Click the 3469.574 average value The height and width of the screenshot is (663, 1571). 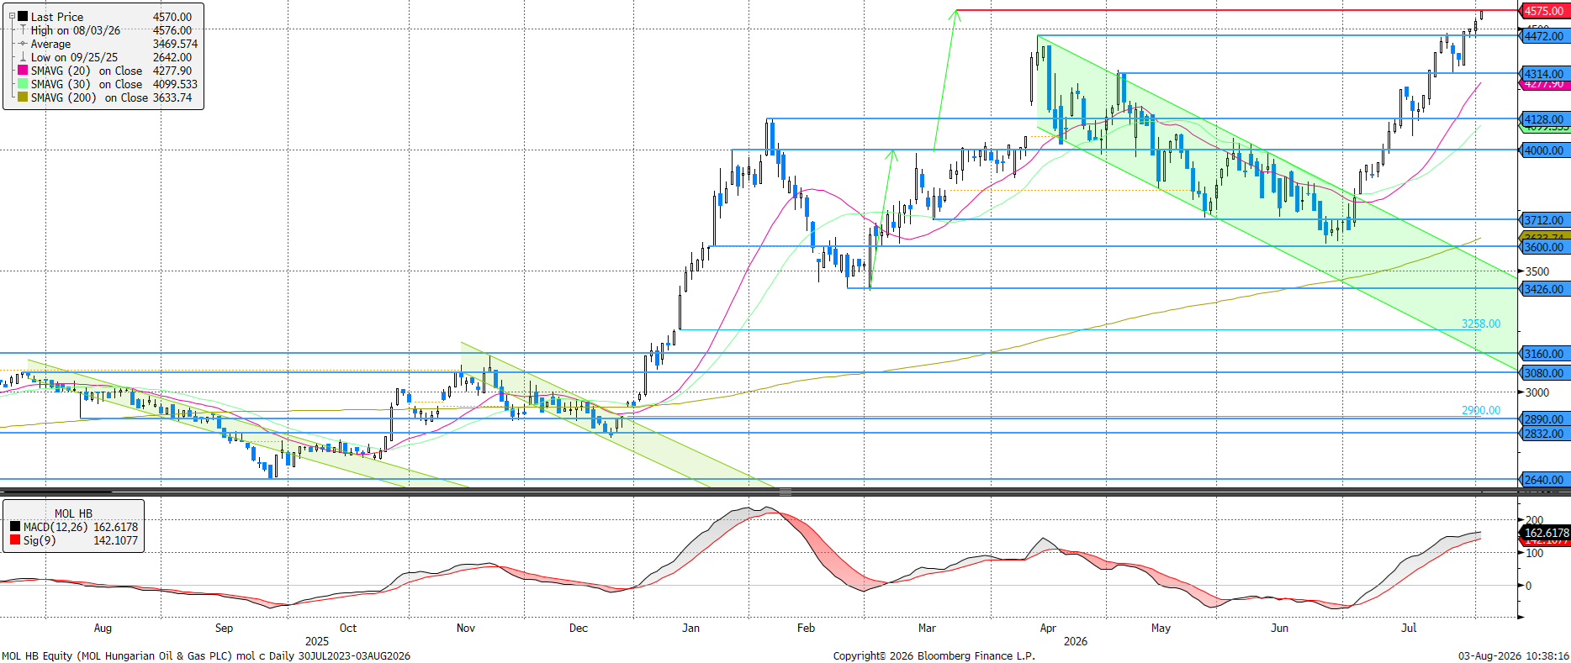coord(175,44)
